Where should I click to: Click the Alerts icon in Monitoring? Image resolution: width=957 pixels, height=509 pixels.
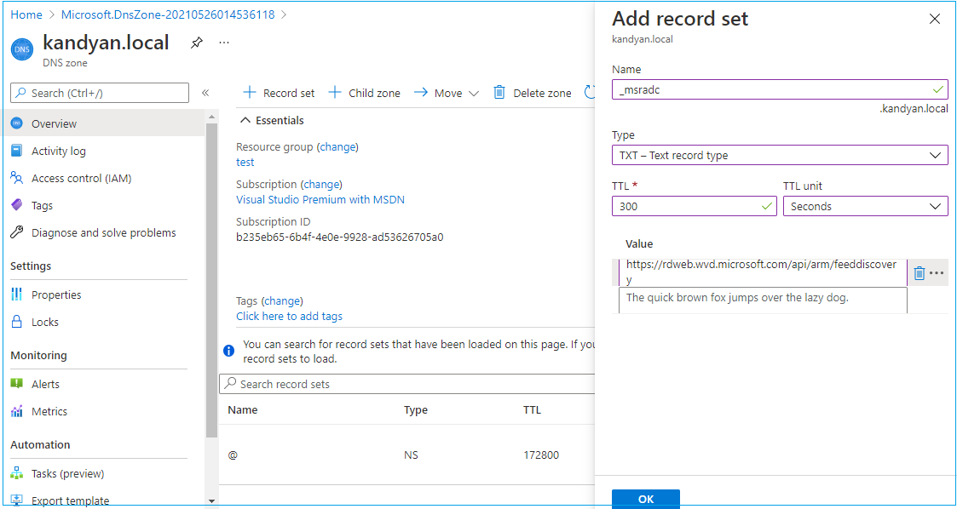(17, 384)
